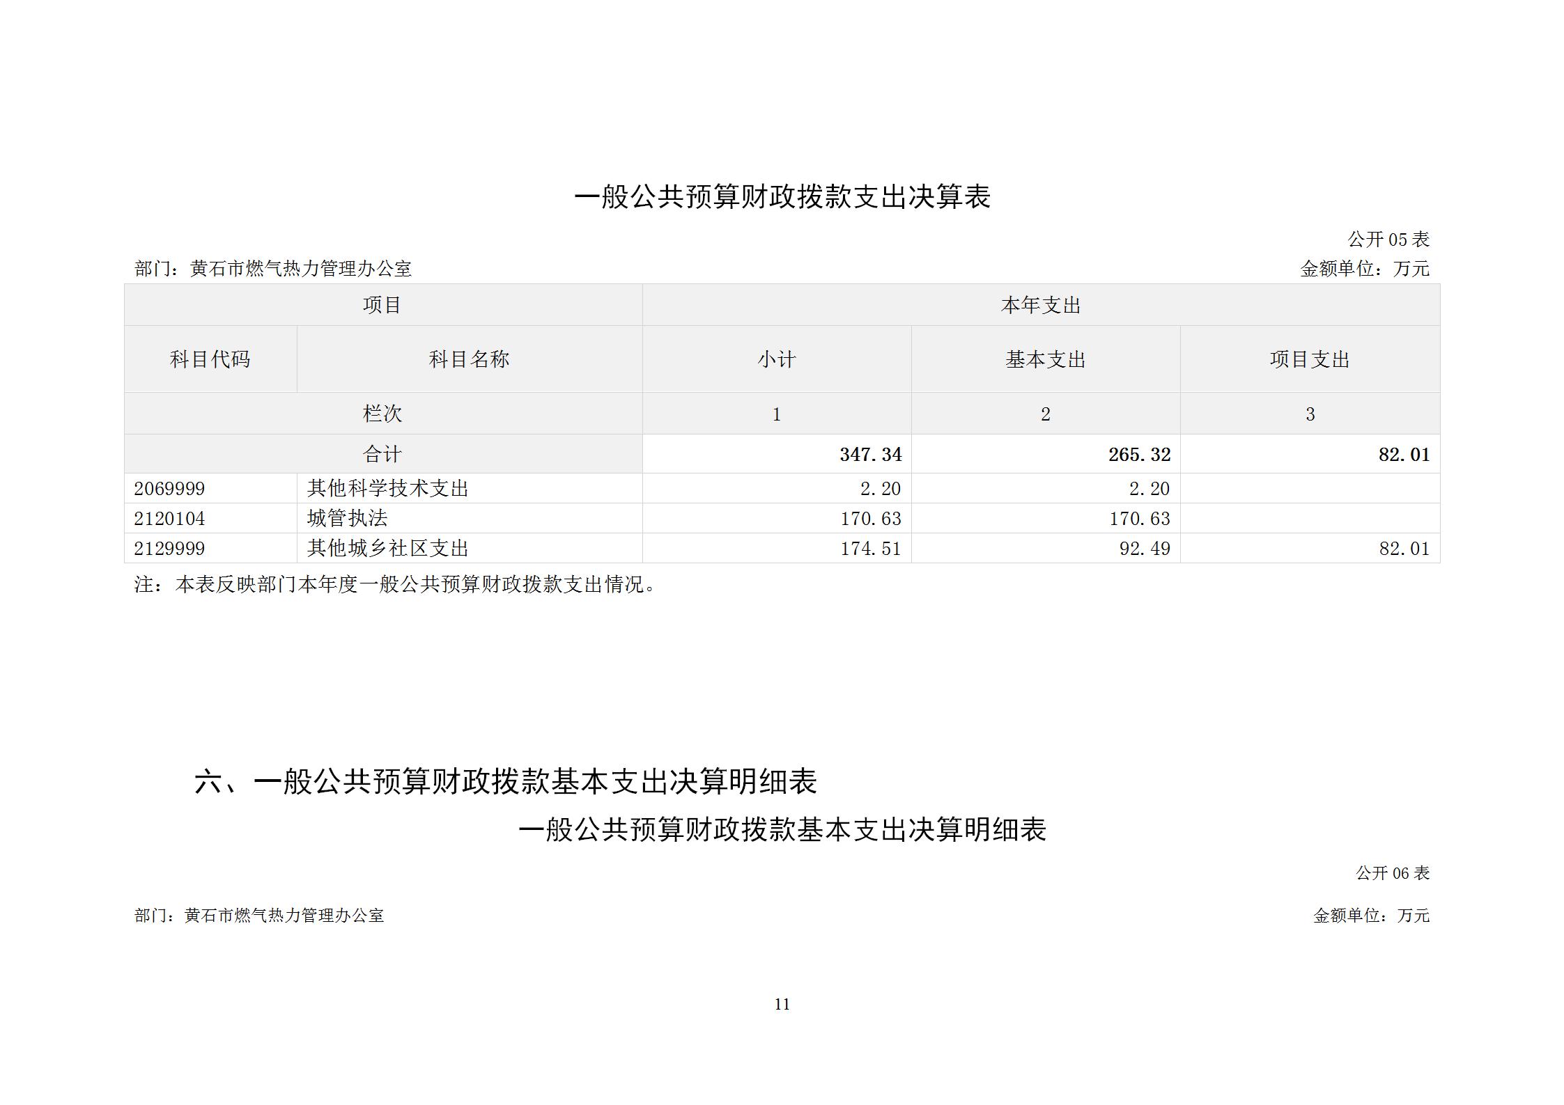Select the 科目代码 column header
This screenshot has height=1105, width=1564.
pyautogui.click(x=210, y=359)
